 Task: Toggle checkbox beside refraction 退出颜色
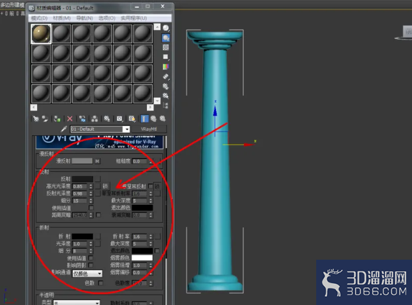click(157, 251)
